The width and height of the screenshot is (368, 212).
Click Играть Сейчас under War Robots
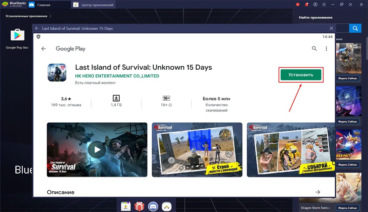348,78
